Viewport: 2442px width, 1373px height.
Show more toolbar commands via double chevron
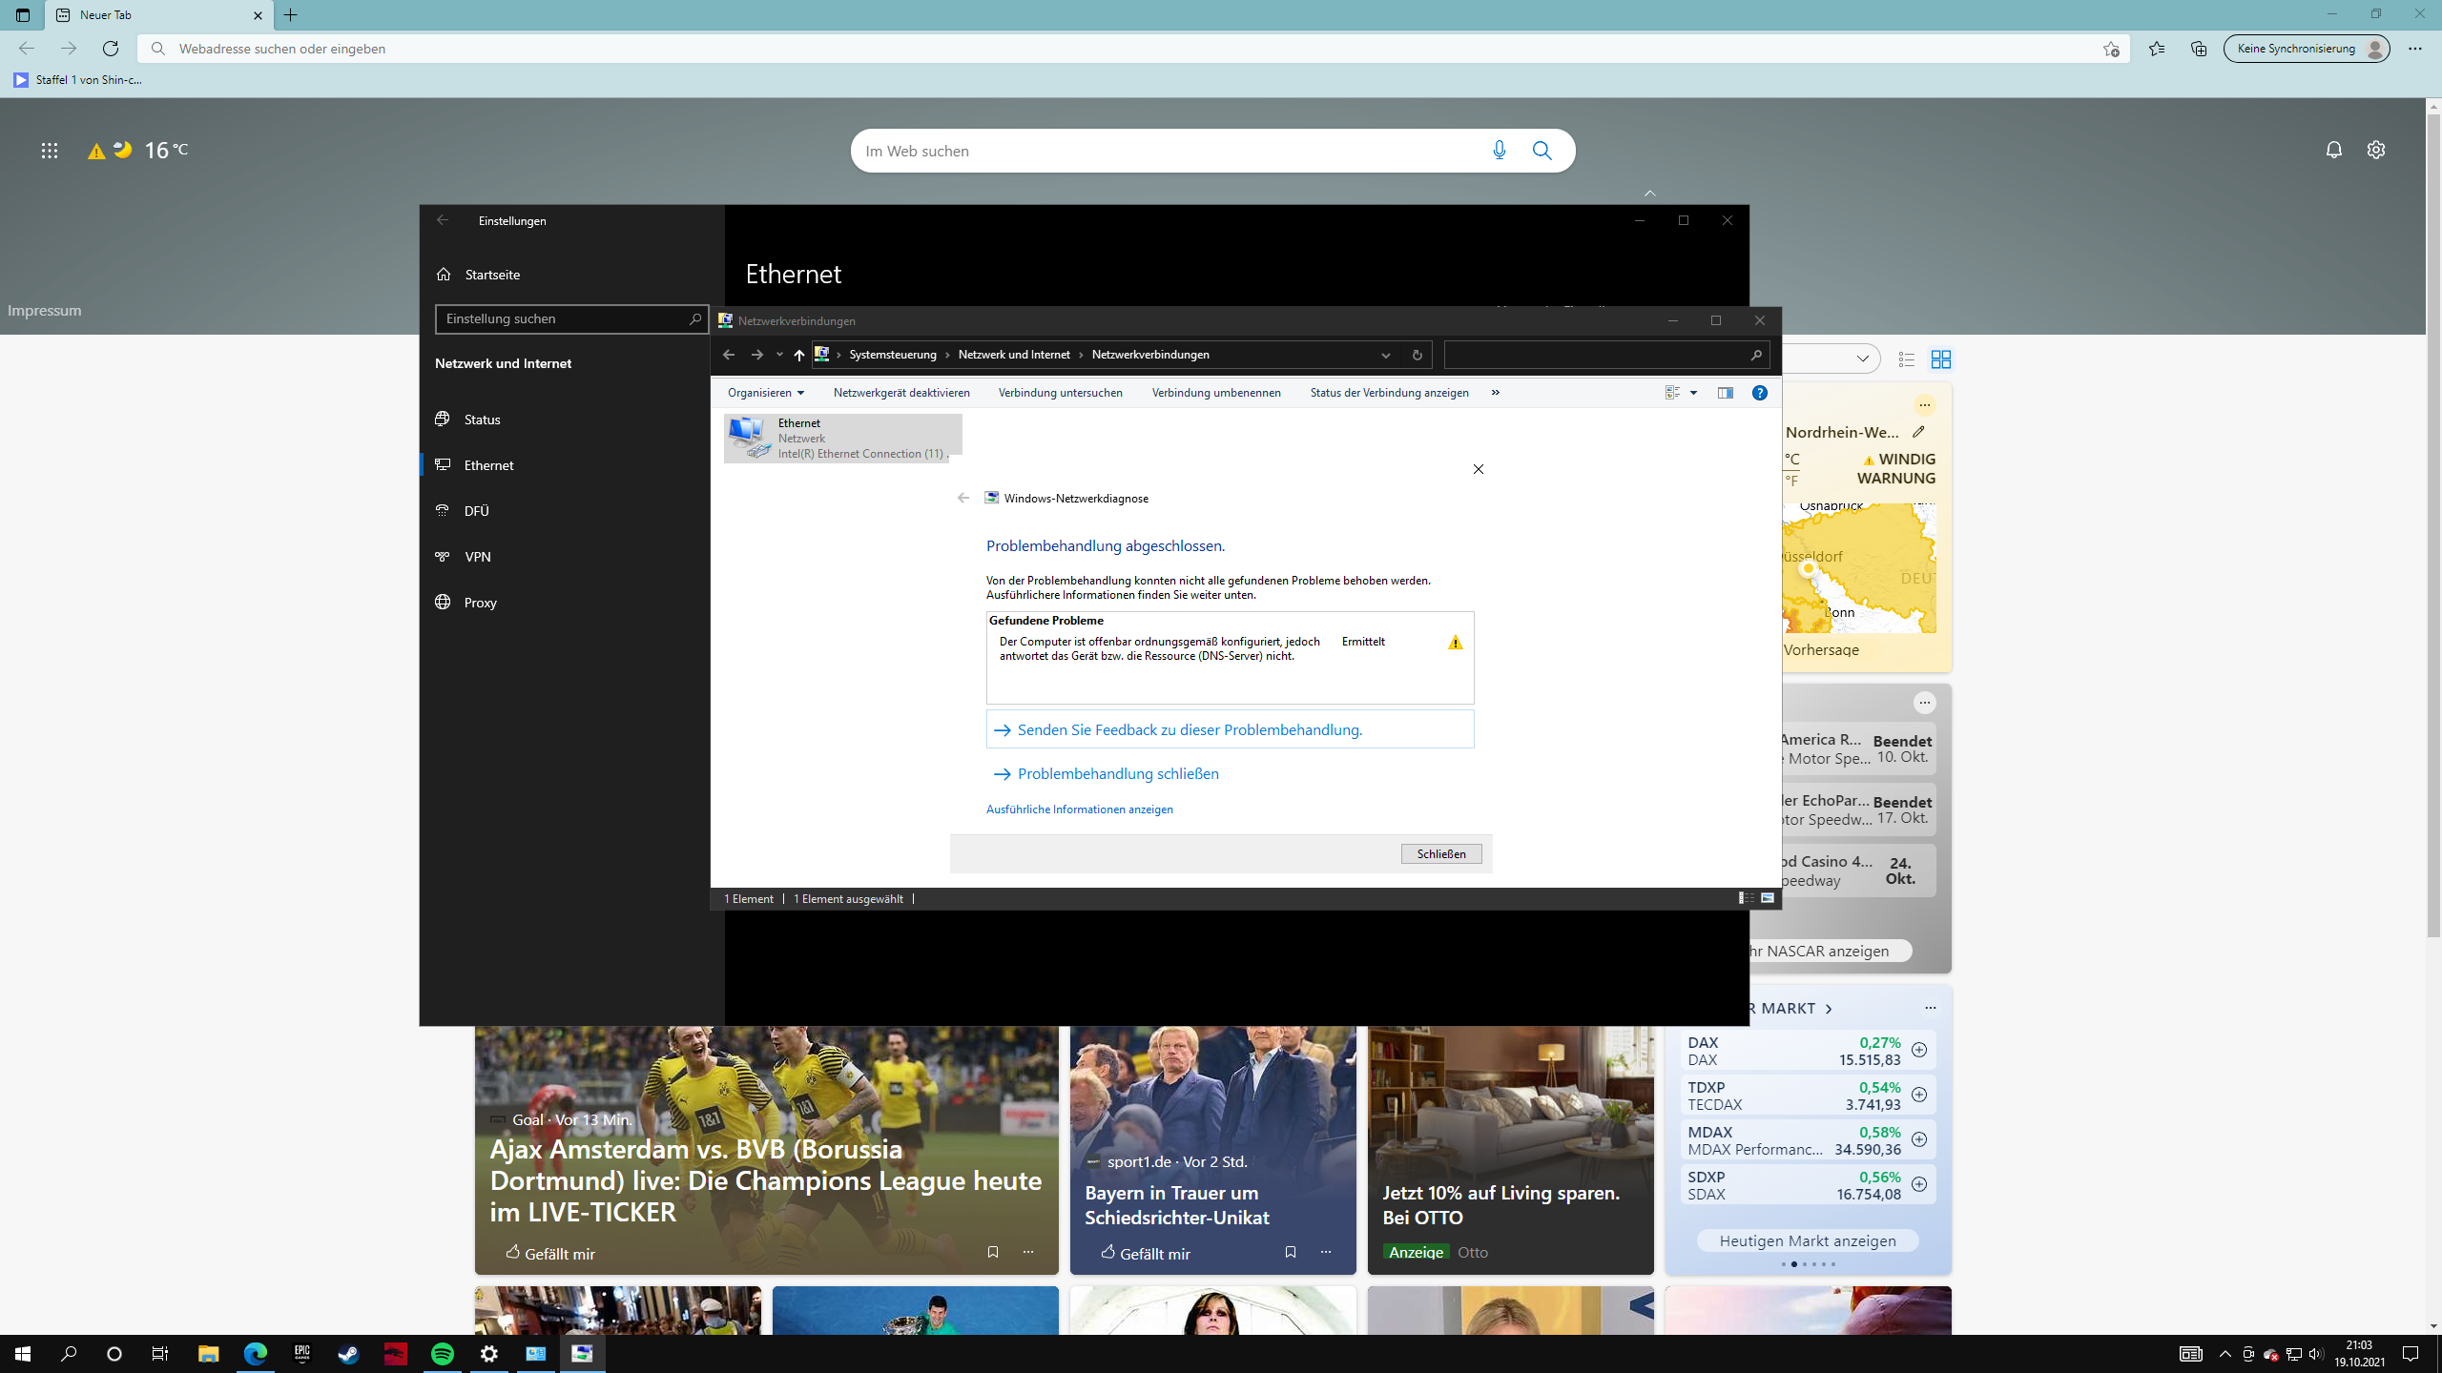click(1495, 393)
